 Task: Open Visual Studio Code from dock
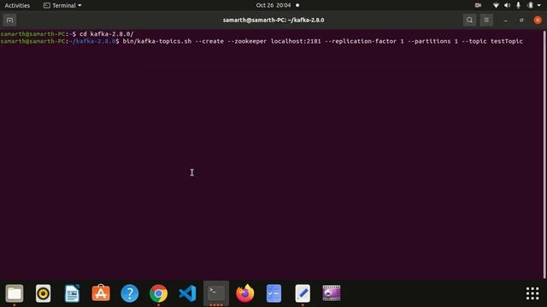click(x=187, y=293)
